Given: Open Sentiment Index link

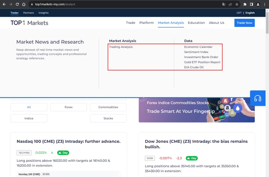Looking at the screenshot, I should 196,52.
